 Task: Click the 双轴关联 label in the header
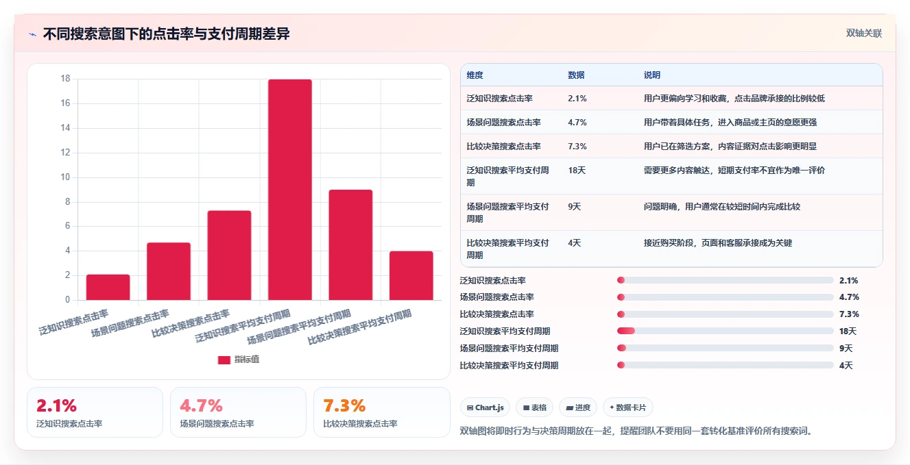tap(863, 34)
